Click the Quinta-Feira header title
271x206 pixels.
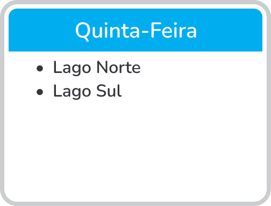coord(136,31)
